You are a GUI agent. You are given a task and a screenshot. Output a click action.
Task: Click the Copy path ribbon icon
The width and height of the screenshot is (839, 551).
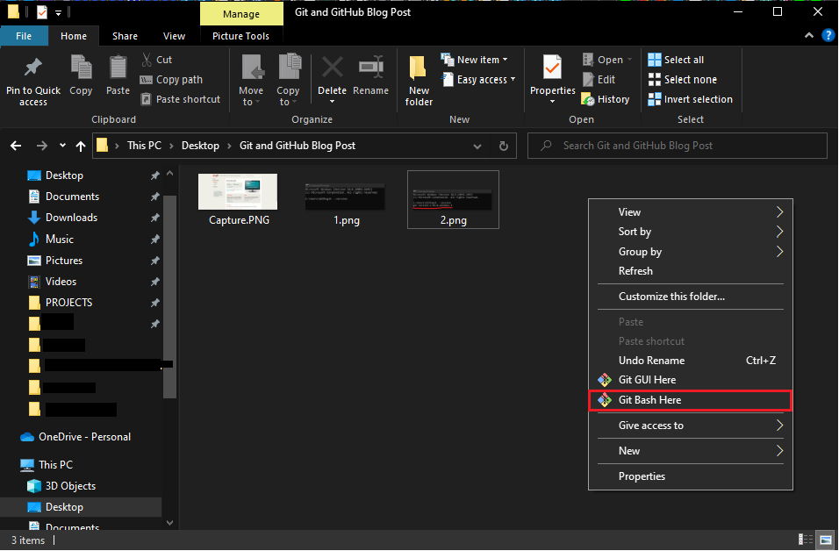pos(146,80)
